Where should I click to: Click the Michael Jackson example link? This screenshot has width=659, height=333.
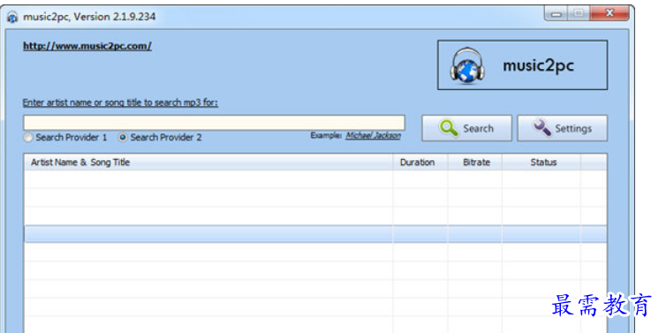click(x=373, y=135)
